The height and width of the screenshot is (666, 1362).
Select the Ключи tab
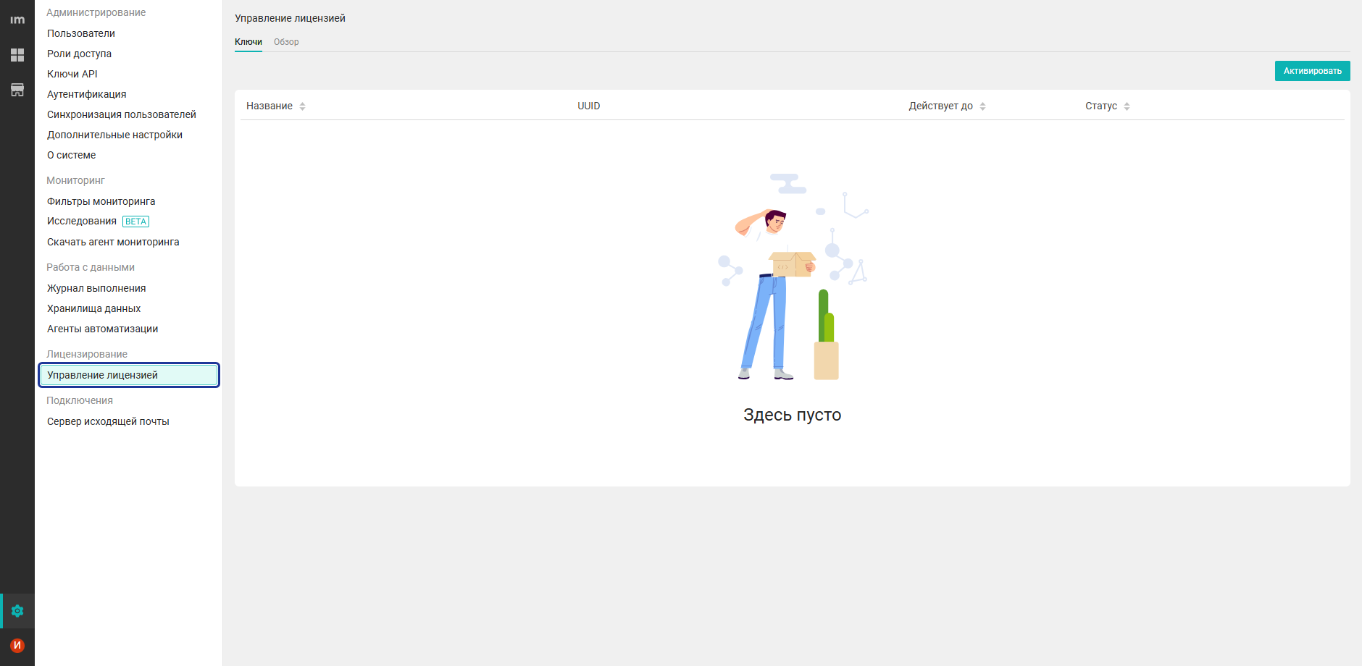[x=248, y=42]
